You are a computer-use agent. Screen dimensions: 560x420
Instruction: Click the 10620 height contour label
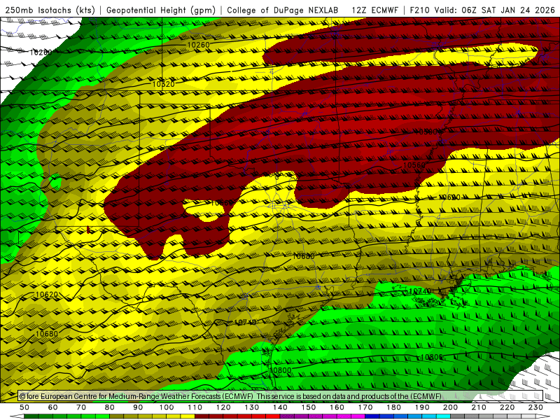[x=47, y=295]
